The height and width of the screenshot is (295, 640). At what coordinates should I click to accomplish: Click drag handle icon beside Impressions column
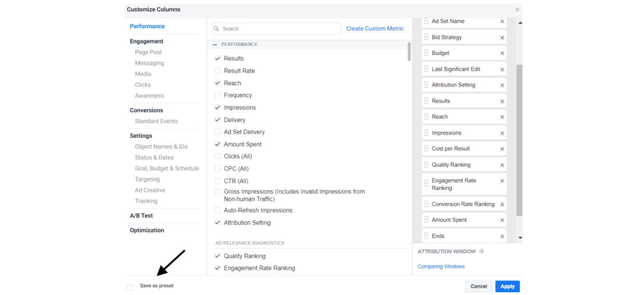[426, 133]
